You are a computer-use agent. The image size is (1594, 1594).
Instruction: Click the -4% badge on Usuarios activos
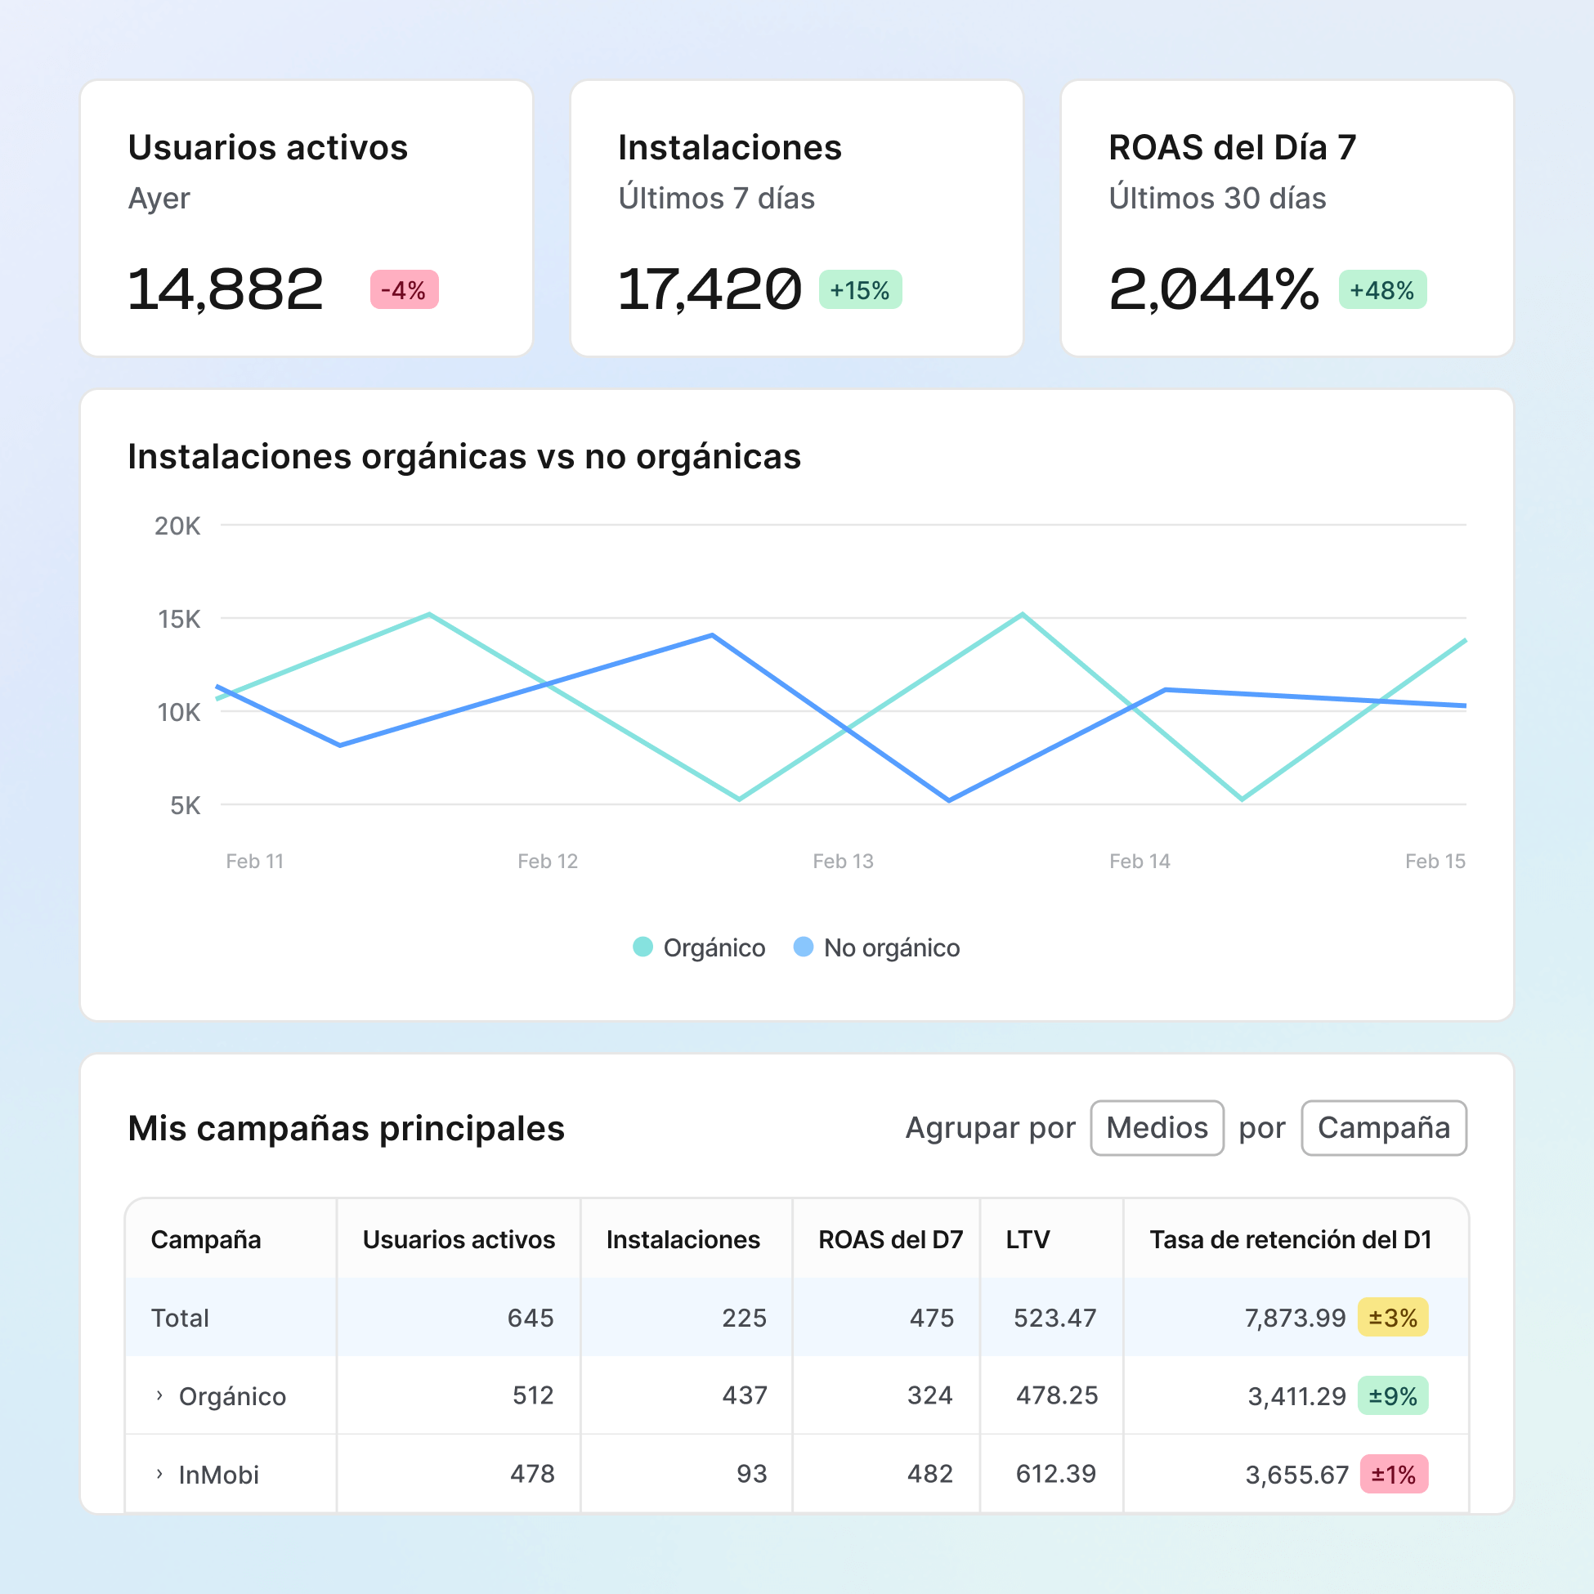[x=404, y=289]
